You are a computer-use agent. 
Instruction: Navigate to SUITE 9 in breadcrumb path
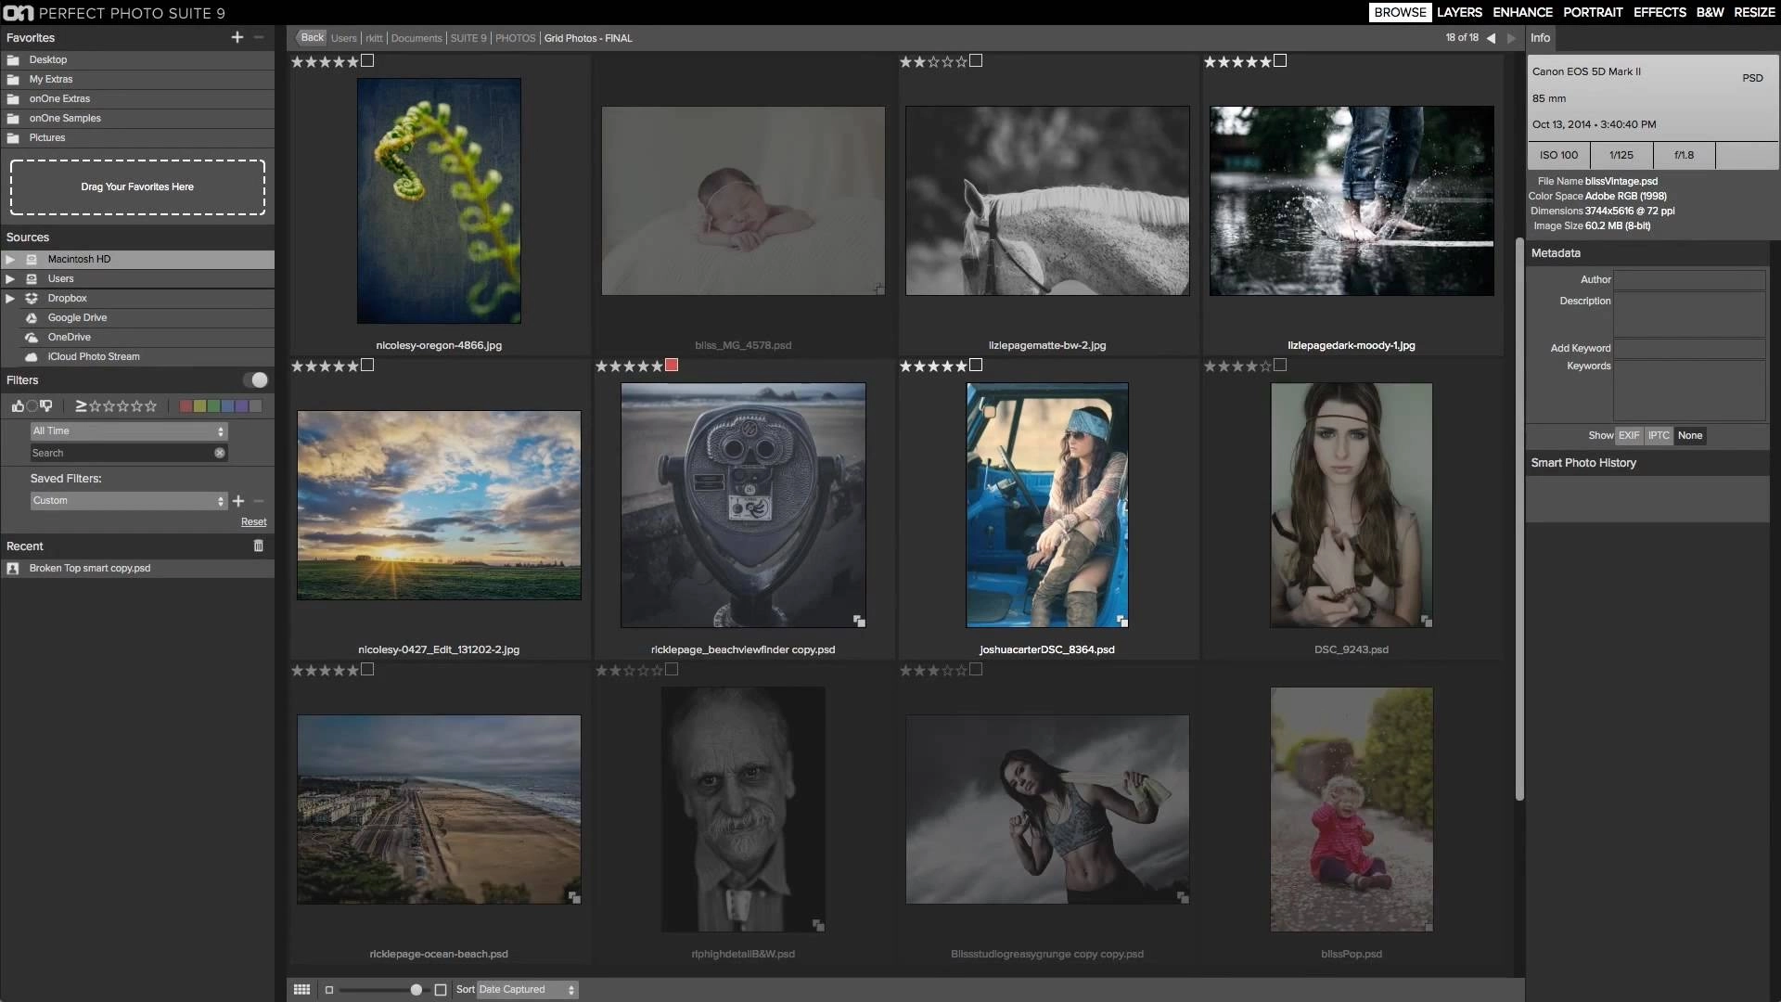pyautogui.click(x=468, y=38)
